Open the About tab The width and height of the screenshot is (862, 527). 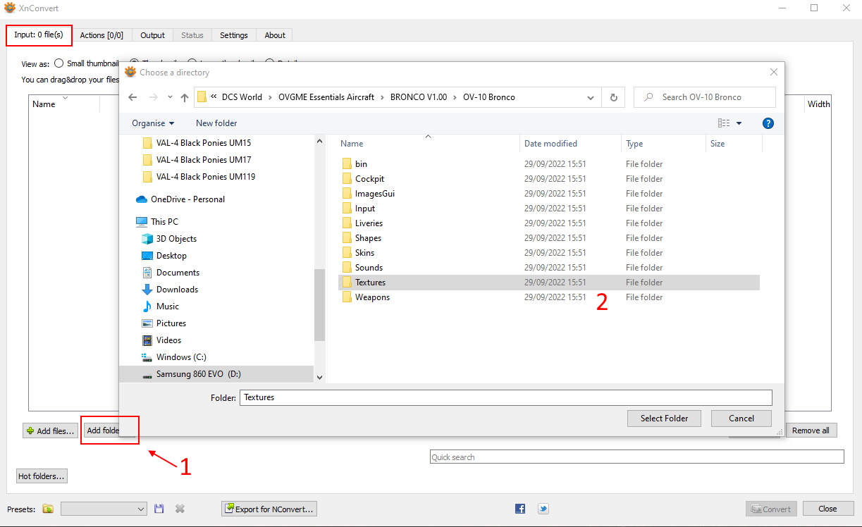[x=275, y=35]
